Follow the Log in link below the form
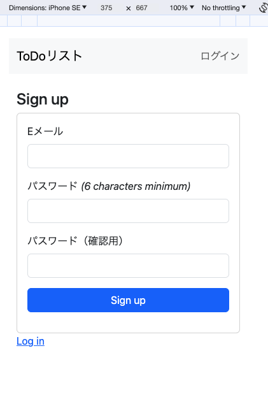The image size is (268, 411). pyautogui.click(x=31, y=342)
